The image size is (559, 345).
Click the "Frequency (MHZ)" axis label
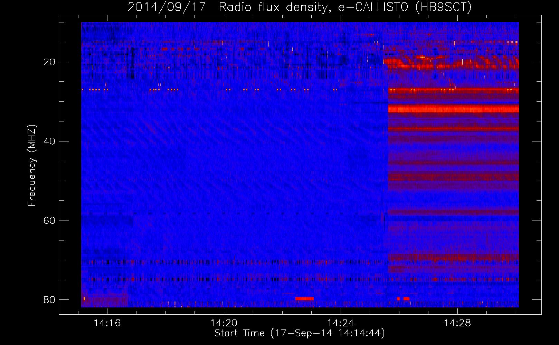32,166
